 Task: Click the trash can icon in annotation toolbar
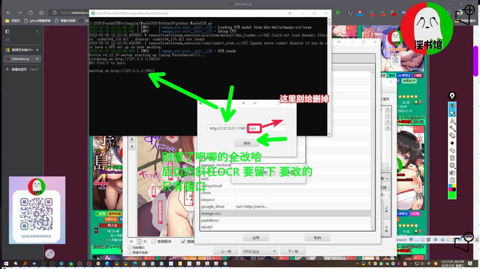(452, 158)
